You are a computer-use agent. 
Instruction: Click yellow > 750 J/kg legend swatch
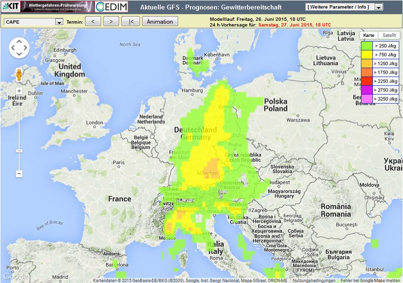point(367,54)
